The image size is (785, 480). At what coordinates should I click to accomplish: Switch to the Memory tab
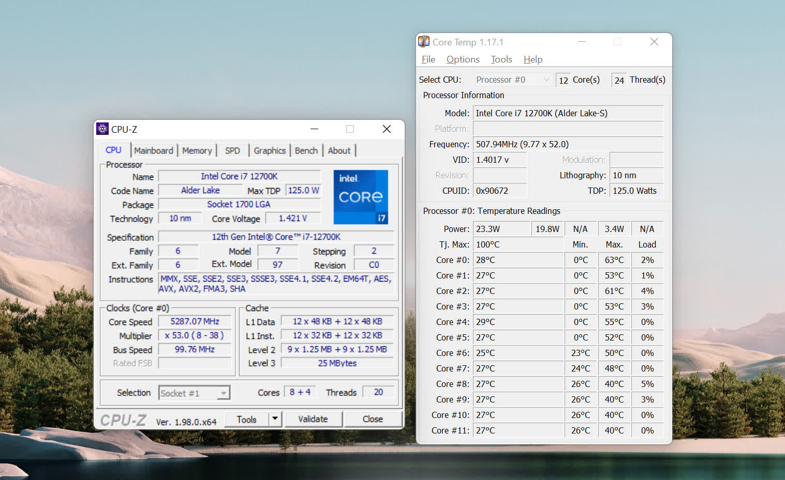click(197, 150)
